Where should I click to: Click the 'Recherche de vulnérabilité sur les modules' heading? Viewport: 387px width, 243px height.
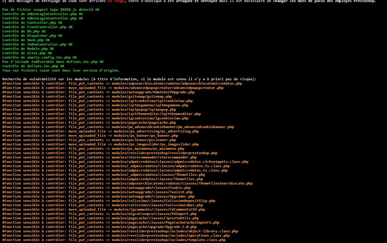click(x=129, y=79)
